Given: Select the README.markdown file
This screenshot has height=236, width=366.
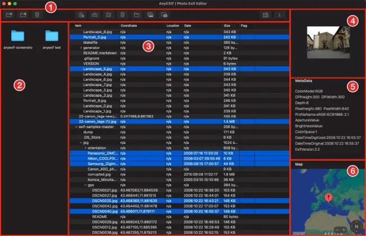Looking at the screenshot, I should point(179,53).
